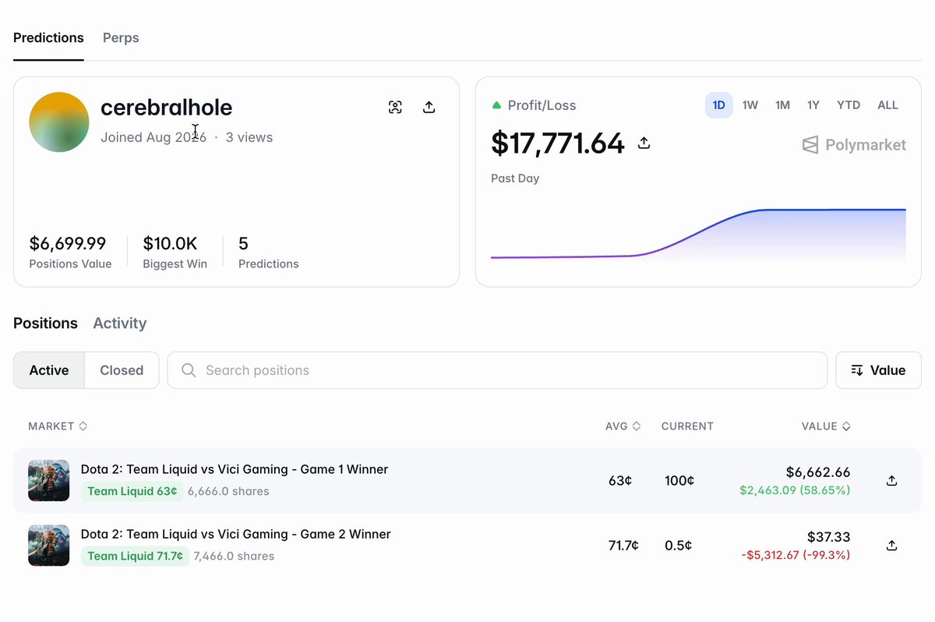Open the Value sort dropdown

pos(878,370)
